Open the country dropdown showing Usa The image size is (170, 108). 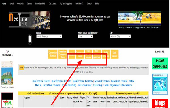coord(85,36)
